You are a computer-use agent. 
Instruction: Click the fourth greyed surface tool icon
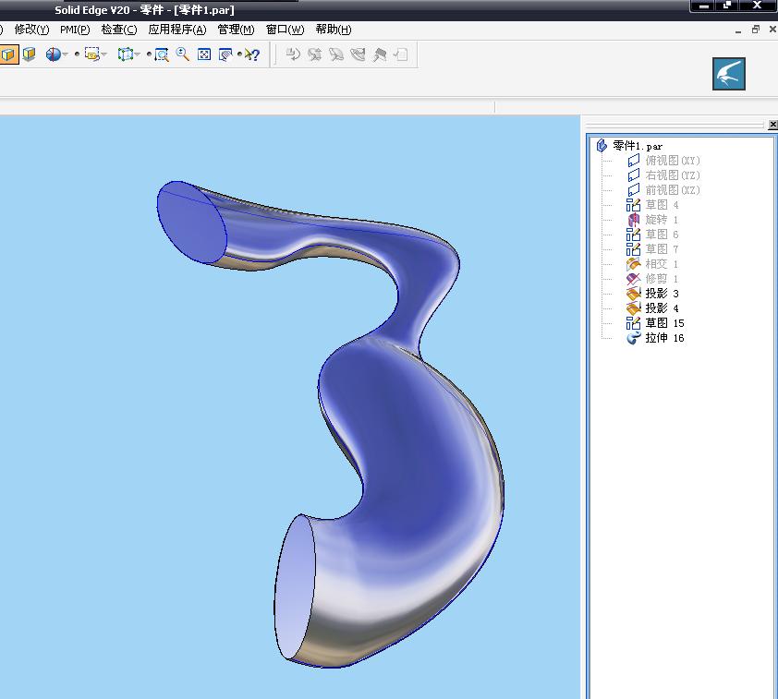point(358,54)
